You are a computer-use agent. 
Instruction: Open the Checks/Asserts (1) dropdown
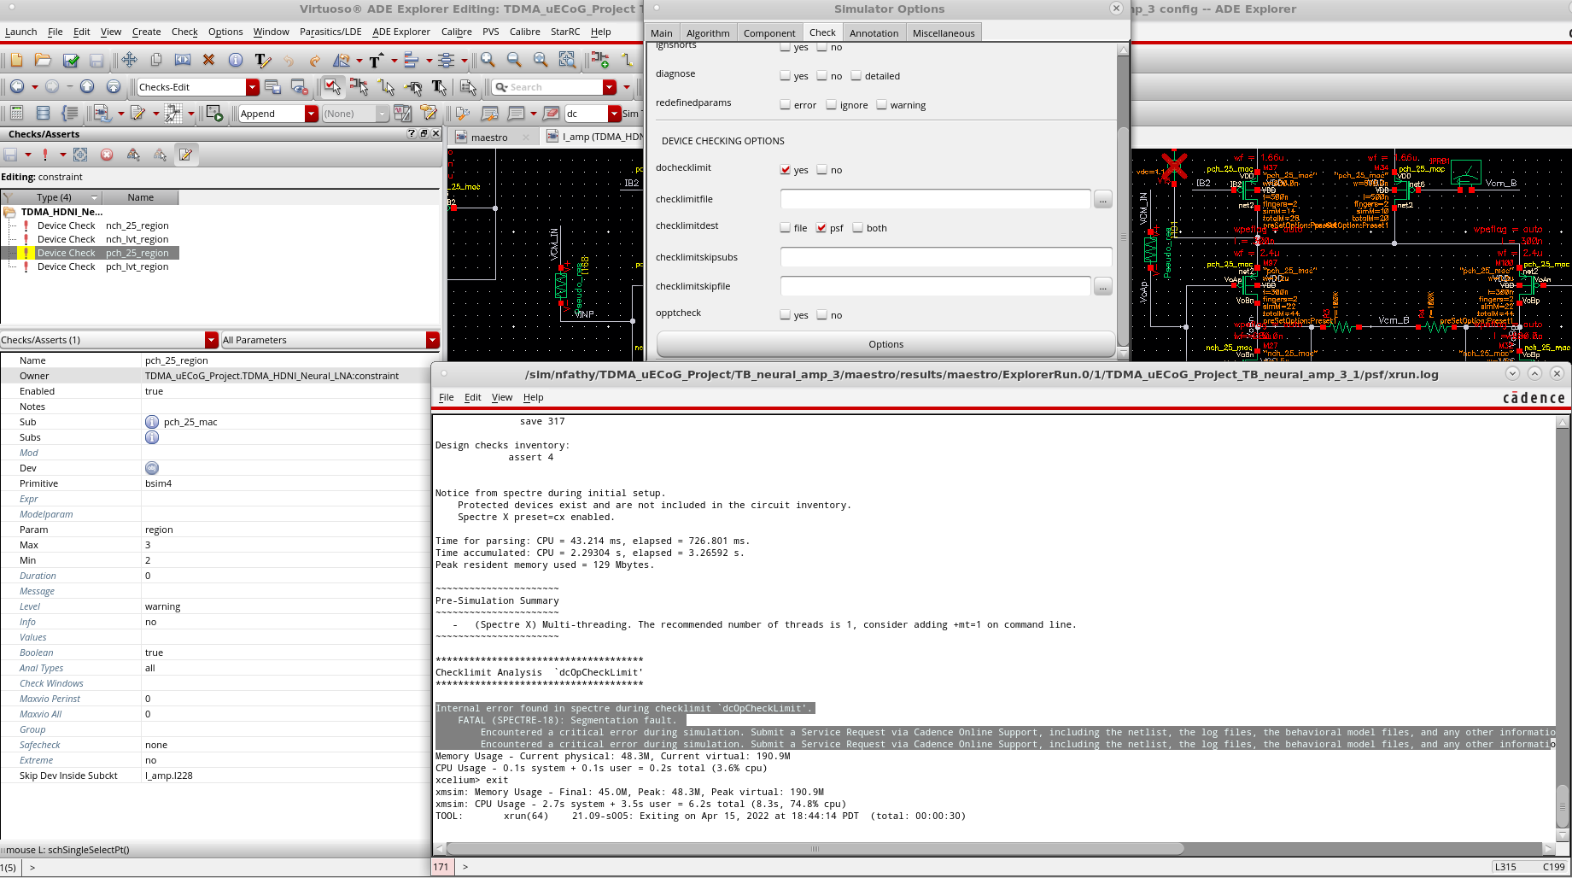(x=212, y=340)
